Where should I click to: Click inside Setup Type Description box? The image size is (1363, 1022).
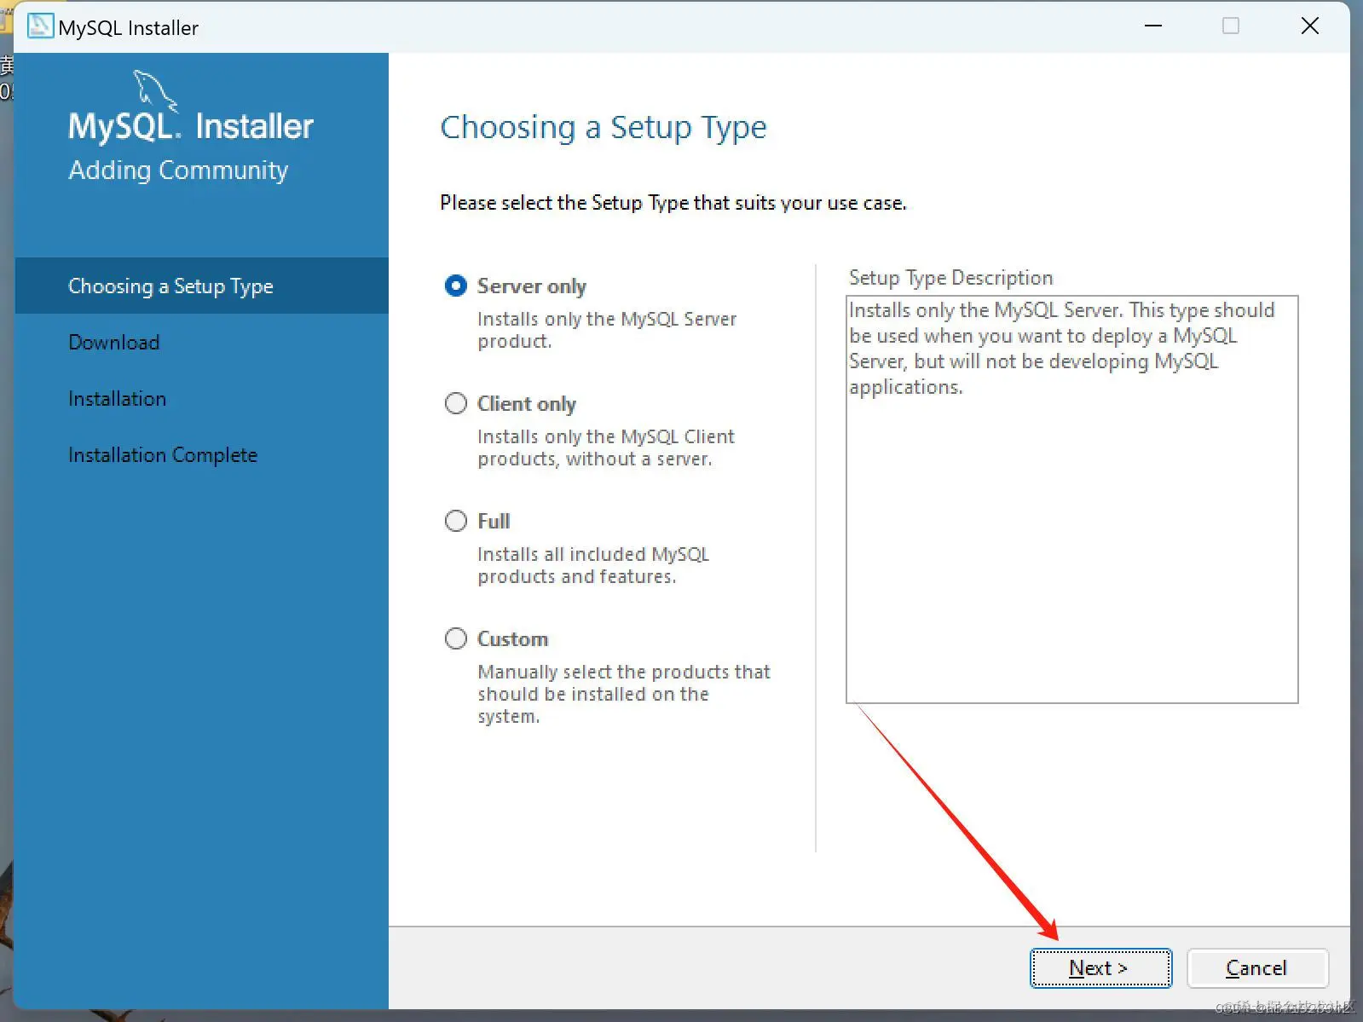[1071, 499]
